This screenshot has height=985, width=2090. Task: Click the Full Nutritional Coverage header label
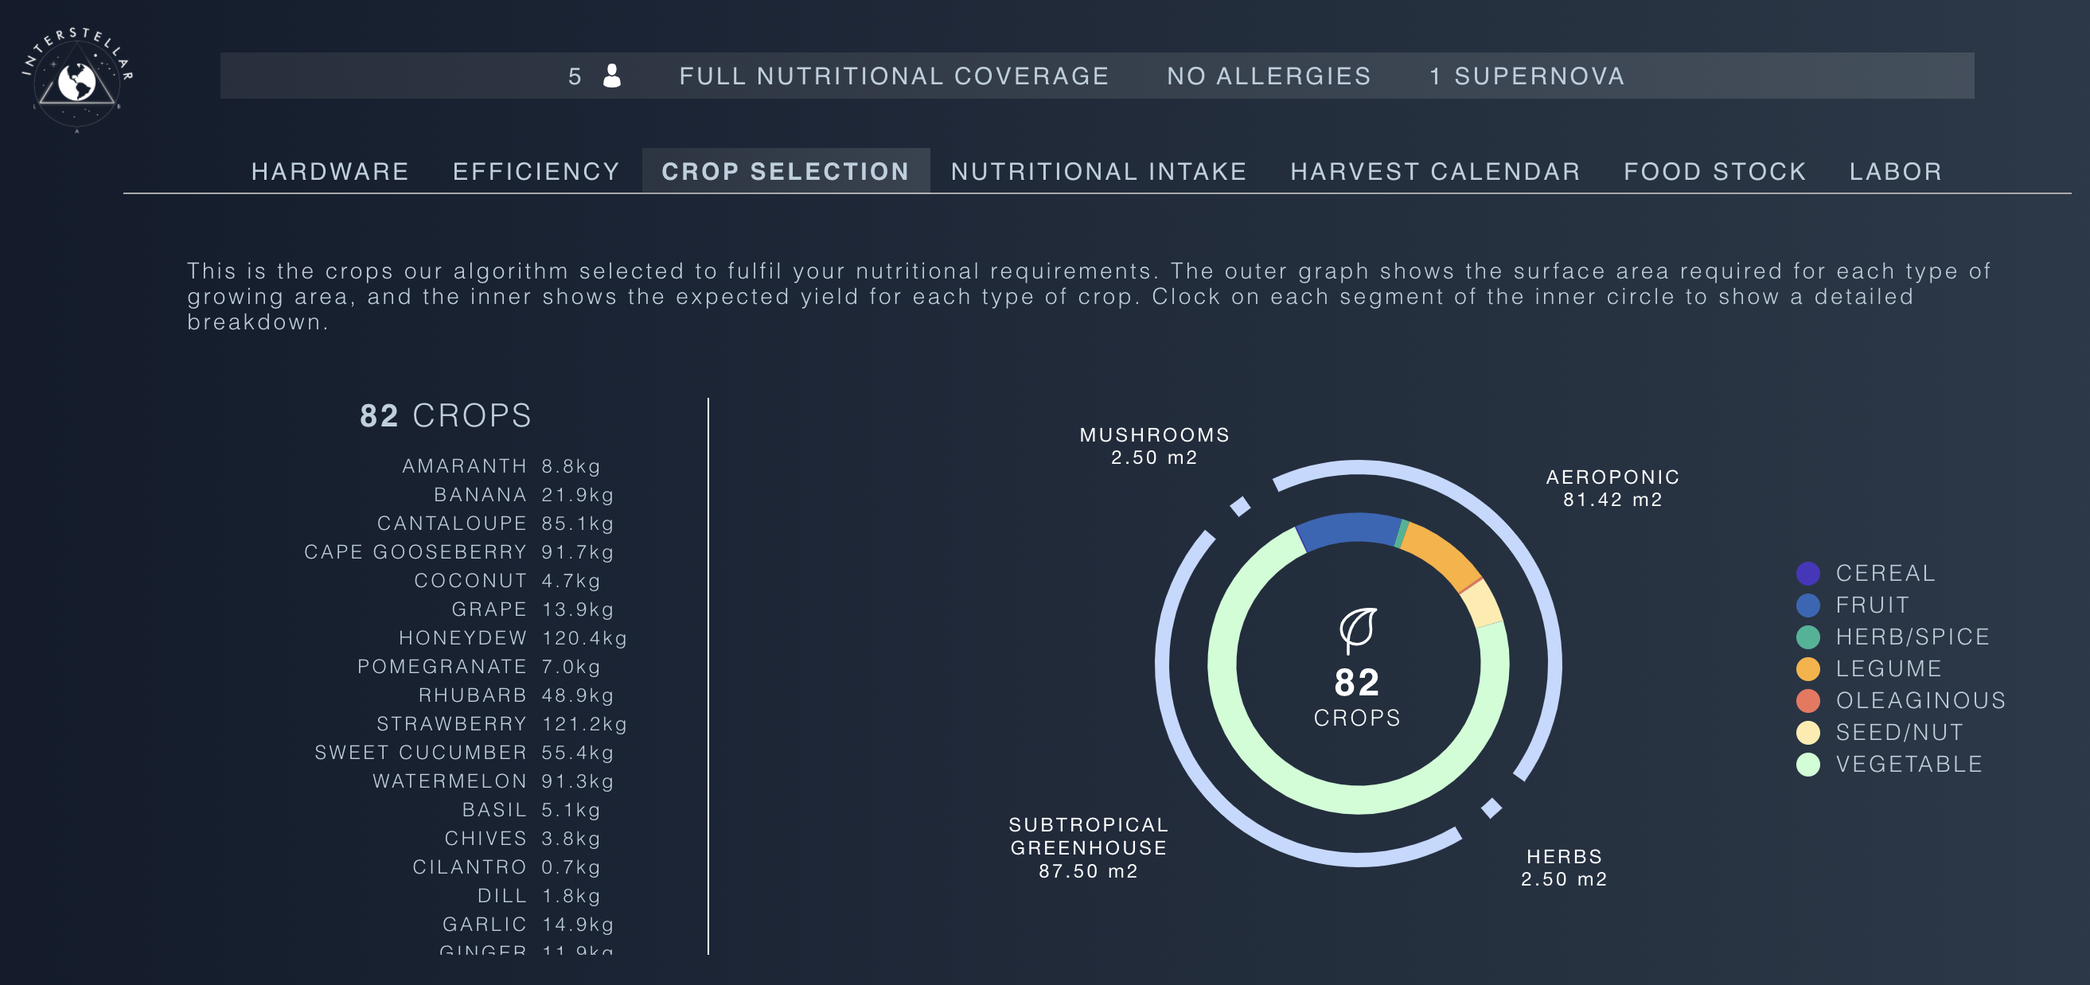894,76
